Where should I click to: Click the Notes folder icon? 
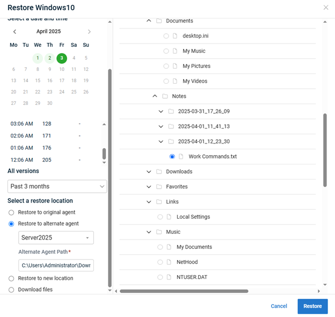coord(165,96)
